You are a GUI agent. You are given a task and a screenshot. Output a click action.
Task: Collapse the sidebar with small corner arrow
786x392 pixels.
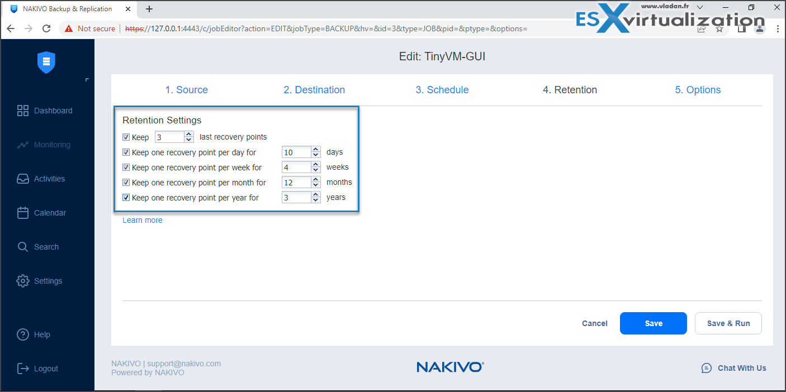coord(87,80)
